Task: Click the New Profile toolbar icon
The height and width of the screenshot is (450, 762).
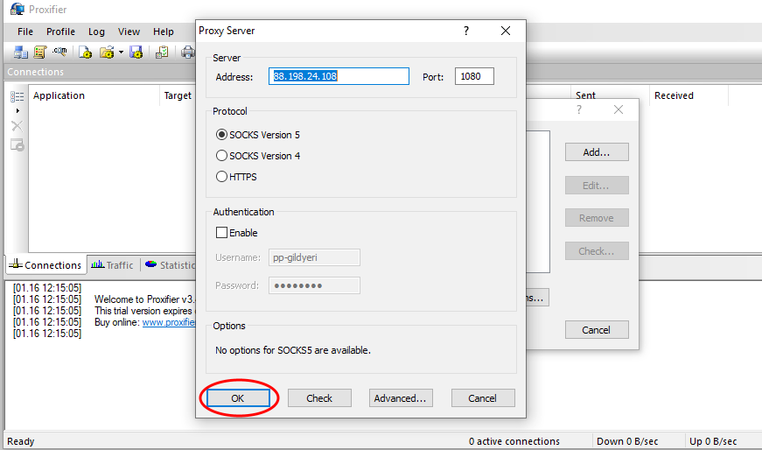Action: (x=86, y=53)
